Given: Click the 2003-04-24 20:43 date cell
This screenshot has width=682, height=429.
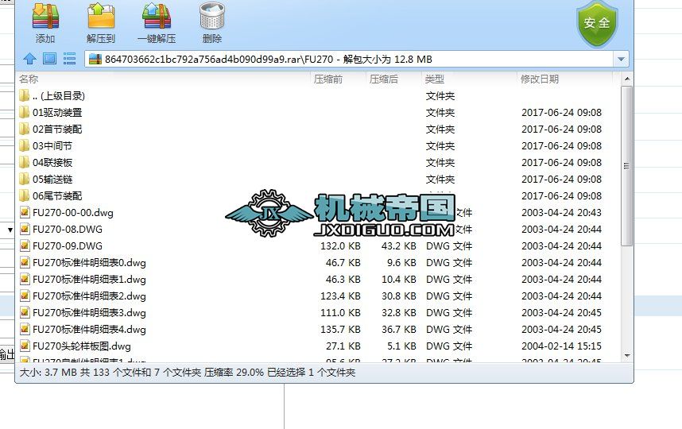Looking at the screenshot, I should 561,213.
